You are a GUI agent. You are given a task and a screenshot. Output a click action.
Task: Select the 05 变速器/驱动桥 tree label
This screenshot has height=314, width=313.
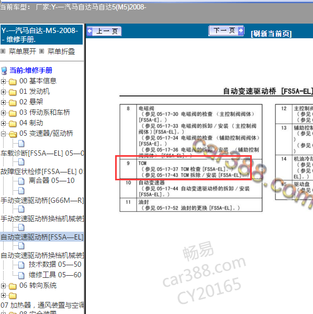coord(46,133)
